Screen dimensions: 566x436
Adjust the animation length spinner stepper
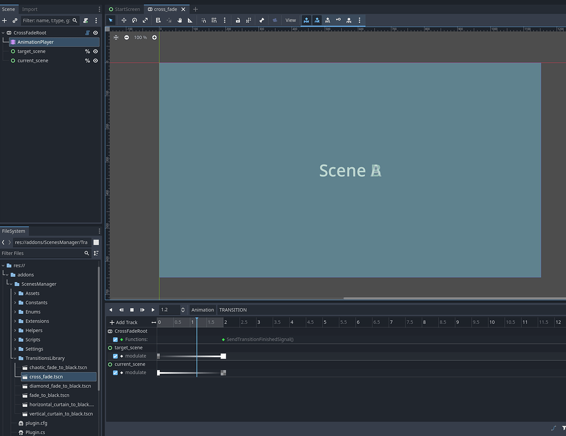pyautogui.click(x=182, y=309)
